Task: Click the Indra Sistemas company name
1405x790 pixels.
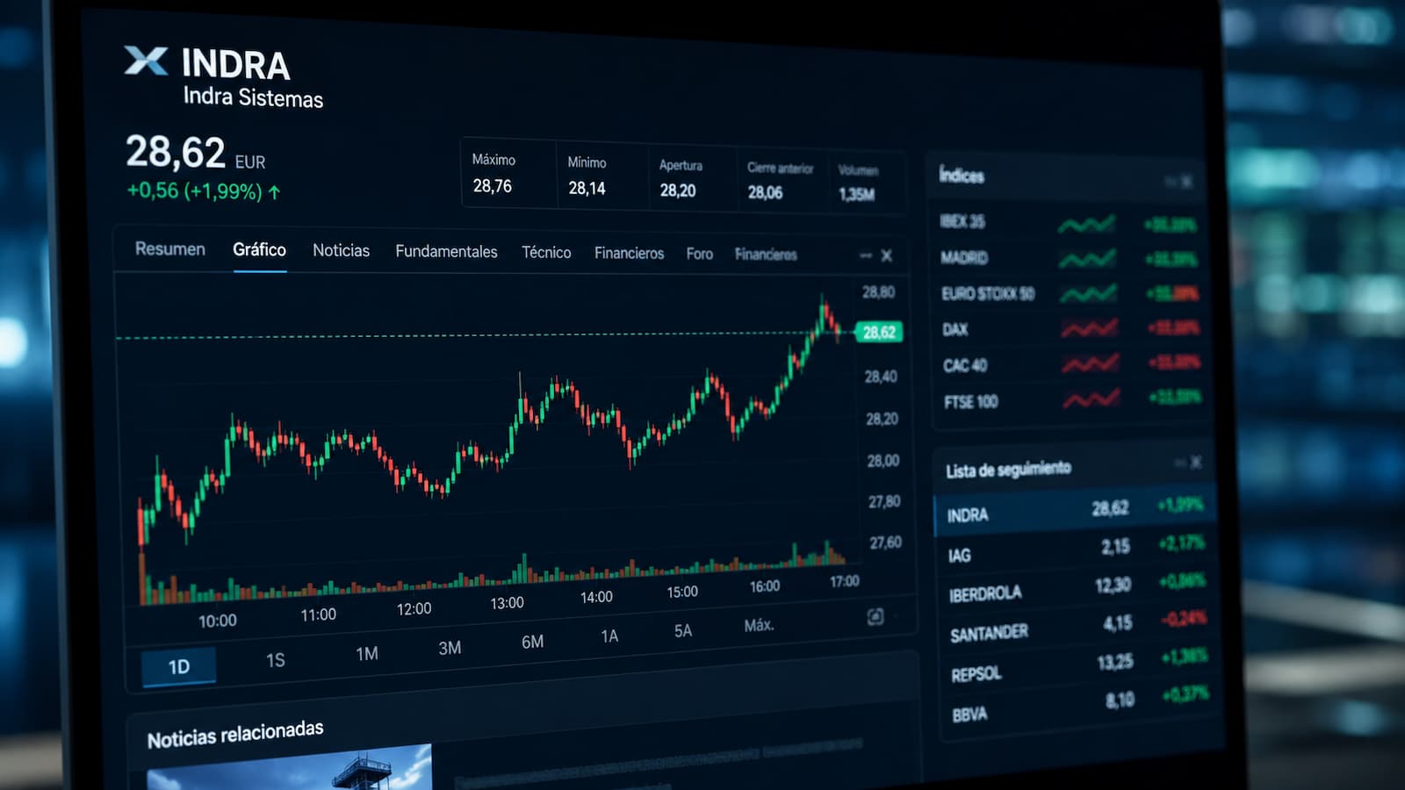Action: pyautogui.click(x=253, y=97)
